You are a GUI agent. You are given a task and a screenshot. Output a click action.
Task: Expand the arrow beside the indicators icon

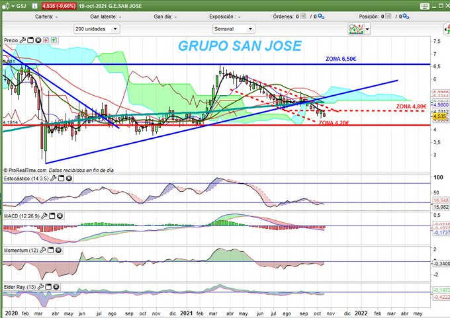[x=367, y=29]
